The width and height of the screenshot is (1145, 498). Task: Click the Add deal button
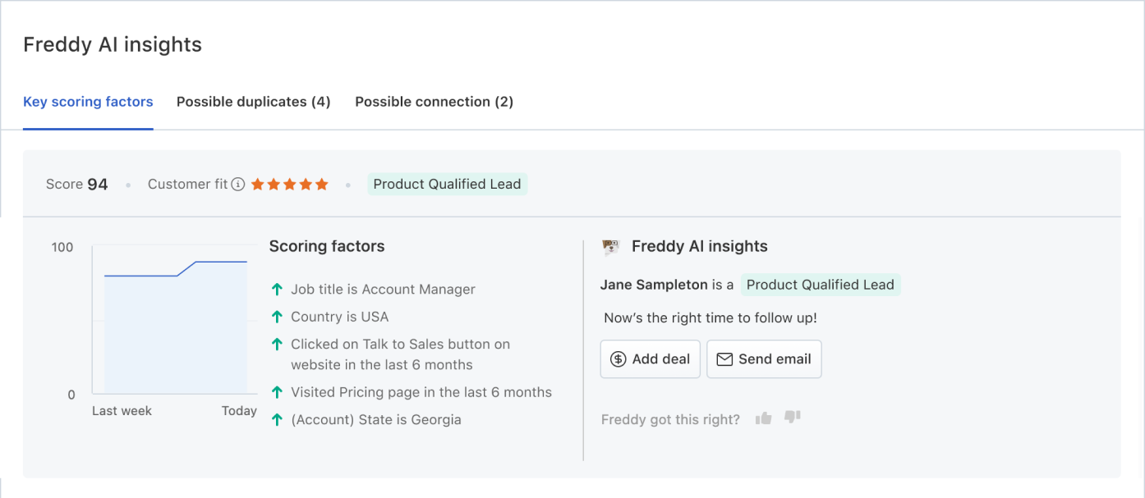[650, 359]
